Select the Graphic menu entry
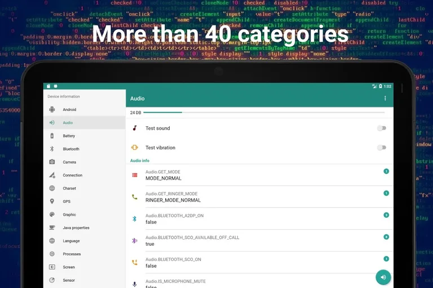The height and width of the screenshot is (288, 433). 85,215
